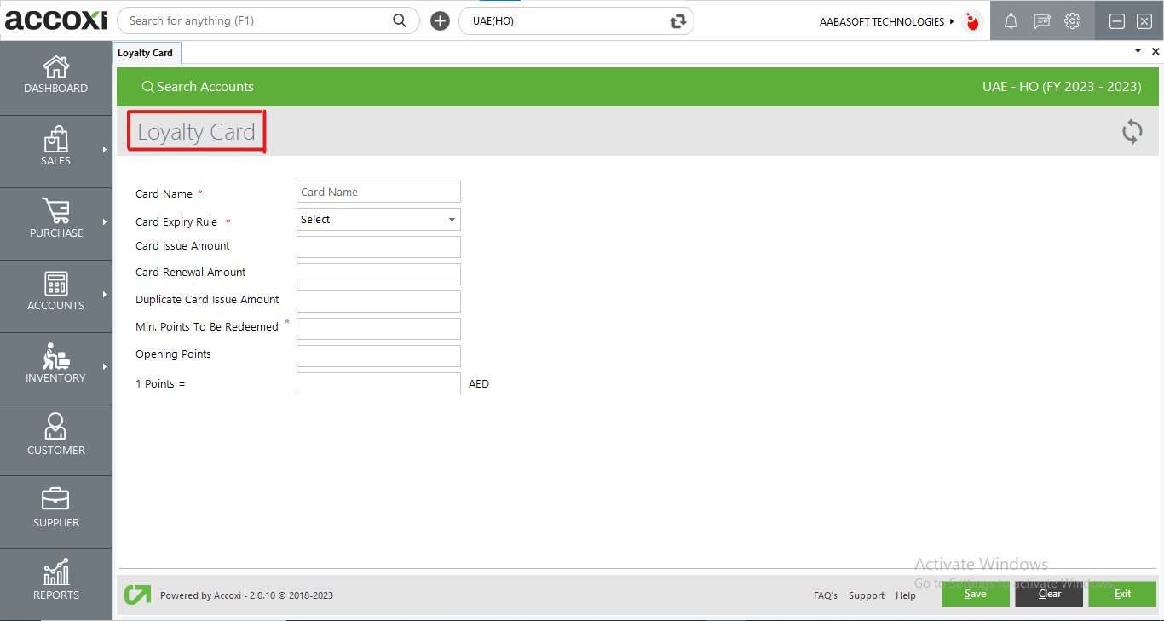This screenshot has height=621, width=1164.
Task: Open the settings gear icon
Action: click(1073, 21)
